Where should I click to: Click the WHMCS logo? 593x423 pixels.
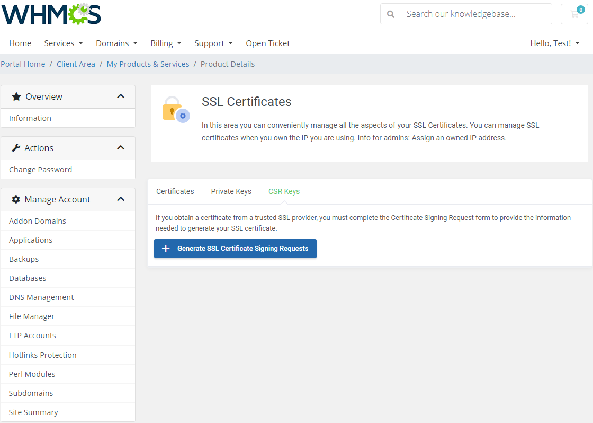coord(51,14)
